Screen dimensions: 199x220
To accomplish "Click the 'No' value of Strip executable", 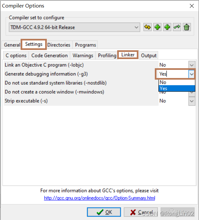I will (x=163, y=101).
